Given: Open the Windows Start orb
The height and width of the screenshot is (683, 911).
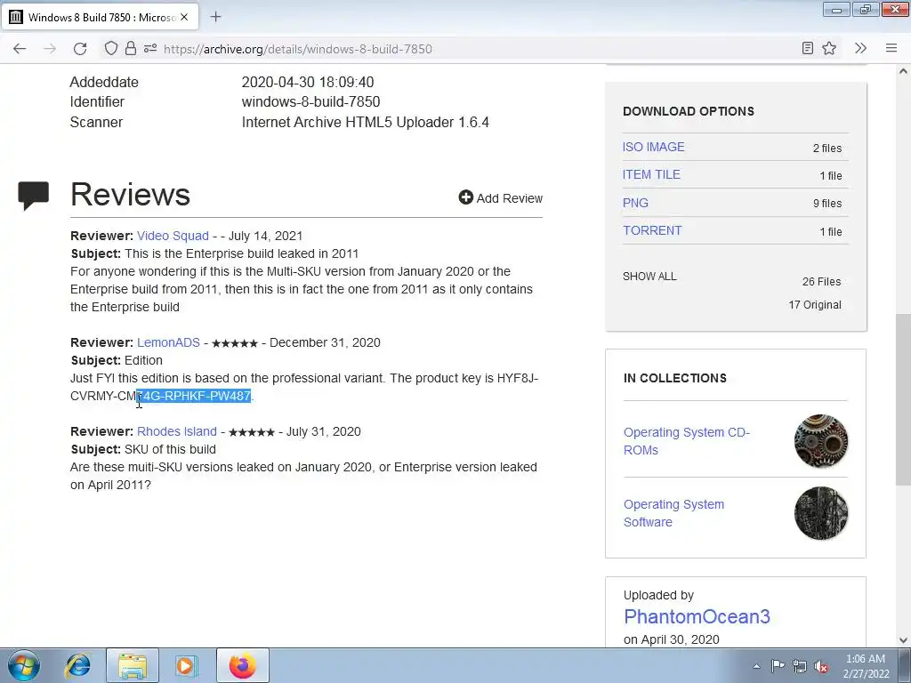Looking at the screenshot, I should (x=24, y=665).
